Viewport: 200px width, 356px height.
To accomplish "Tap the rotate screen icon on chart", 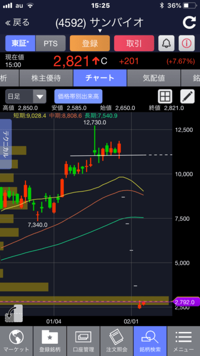I will click(14, 313).
